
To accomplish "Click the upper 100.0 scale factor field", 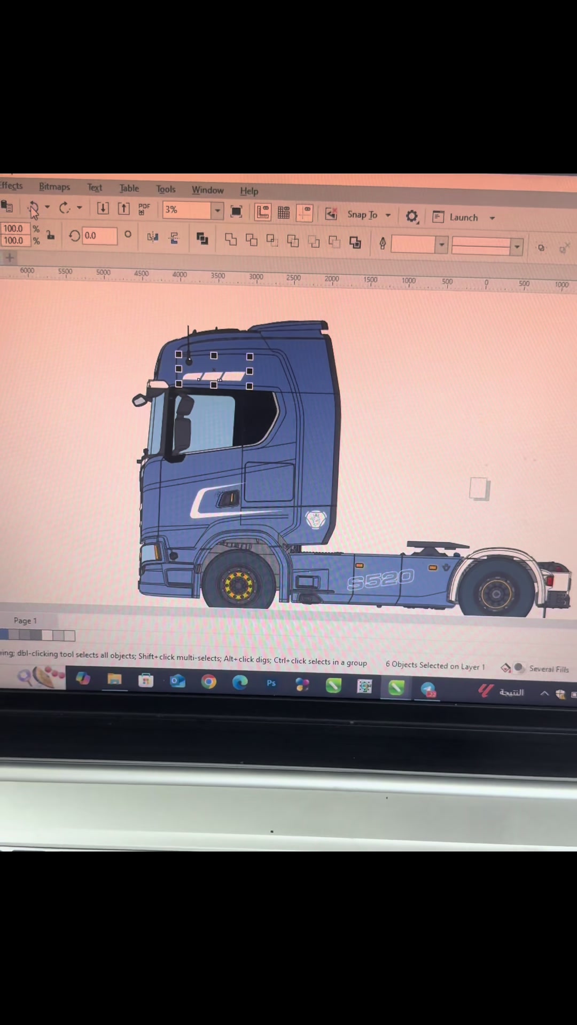I will tap(14, 228).
